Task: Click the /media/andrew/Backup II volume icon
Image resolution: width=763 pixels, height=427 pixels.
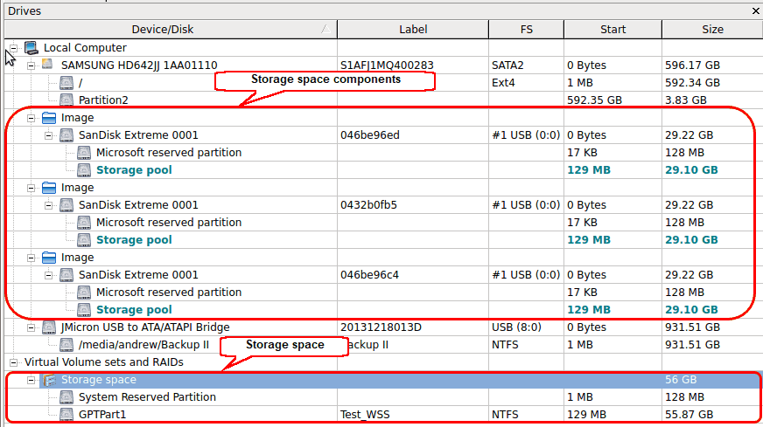Action: coord(66,345)
